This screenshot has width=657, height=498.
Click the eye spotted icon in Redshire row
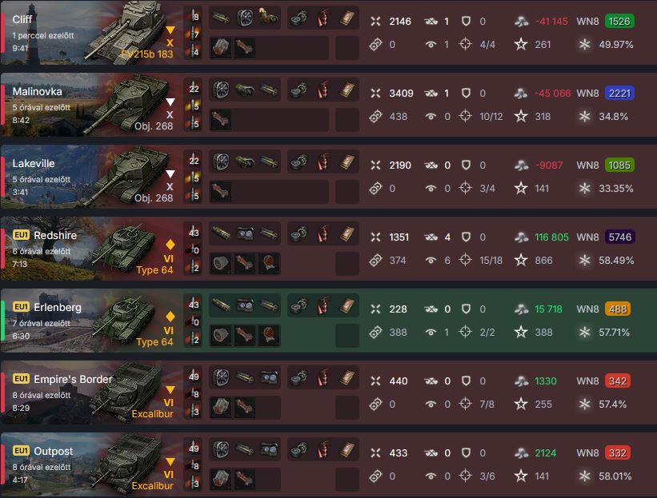[x=431, y=261]
